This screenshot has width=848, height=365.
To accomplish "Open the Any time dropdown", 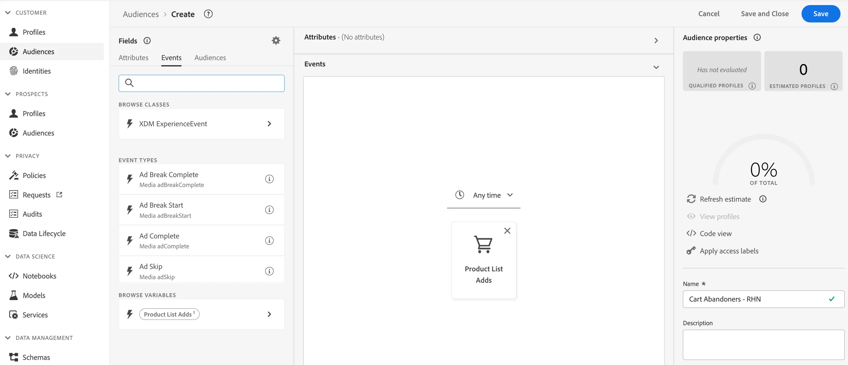I will 484,195.
